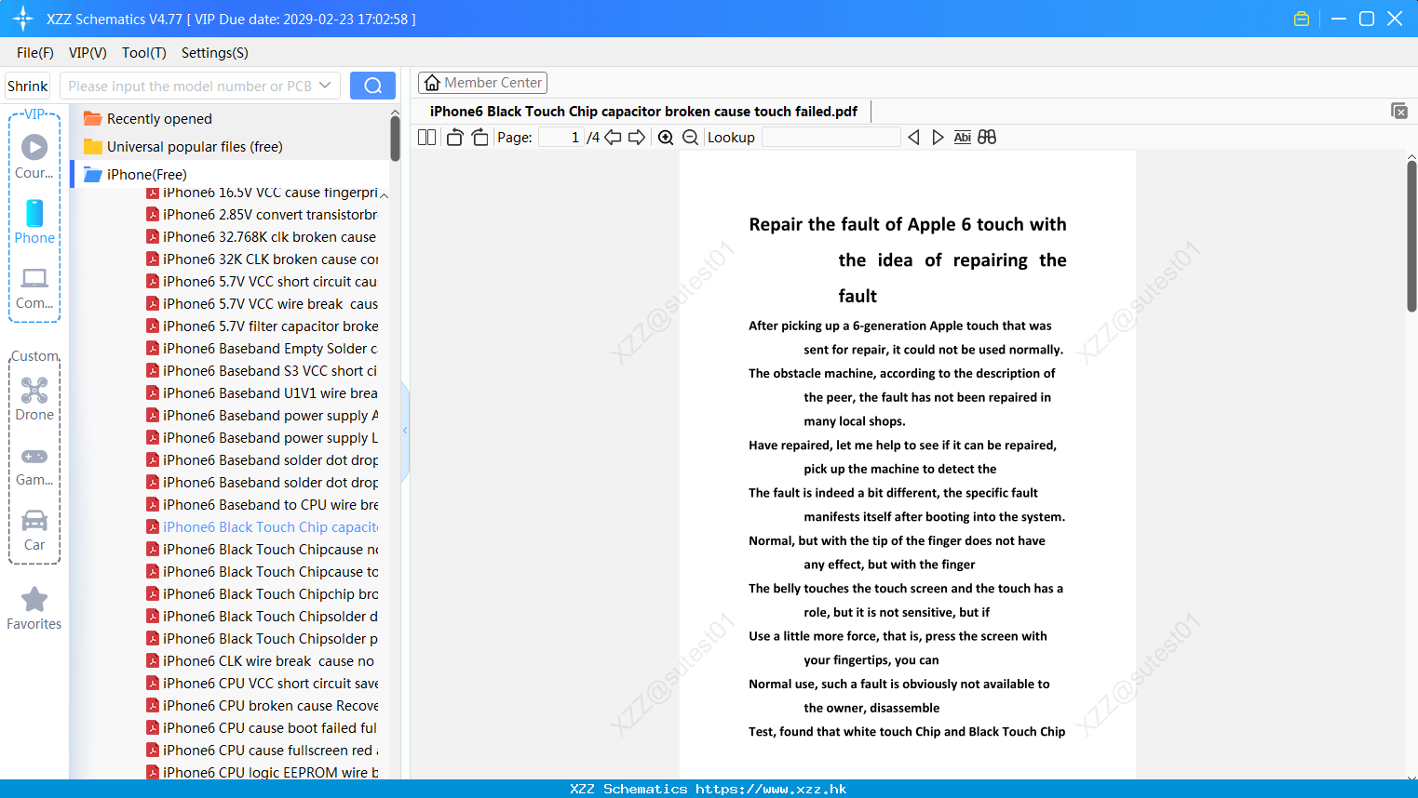1418x798 pixels.
Task: Click the file tree vertical scrollbar
Action: coord(395,140)
